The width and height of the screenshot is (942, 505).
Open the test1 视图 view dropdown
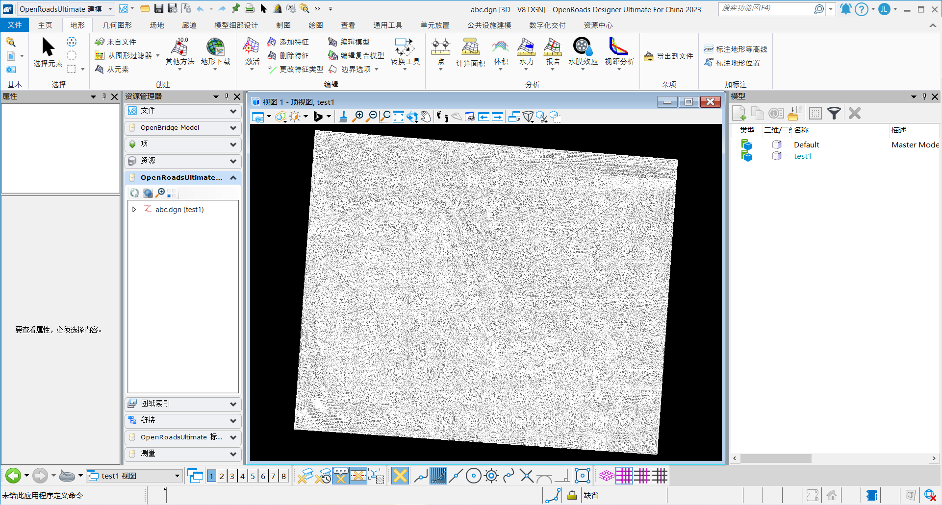tap(177, 476)
